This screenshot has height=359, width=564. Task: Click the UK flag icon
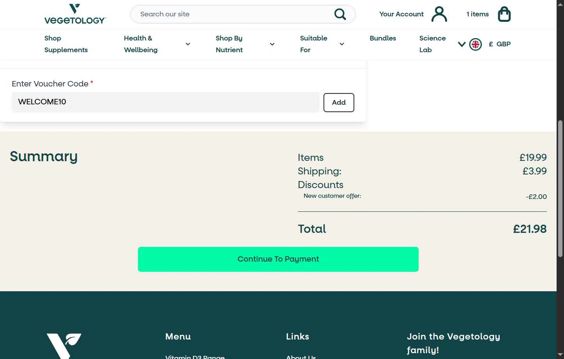coord(476,44)
